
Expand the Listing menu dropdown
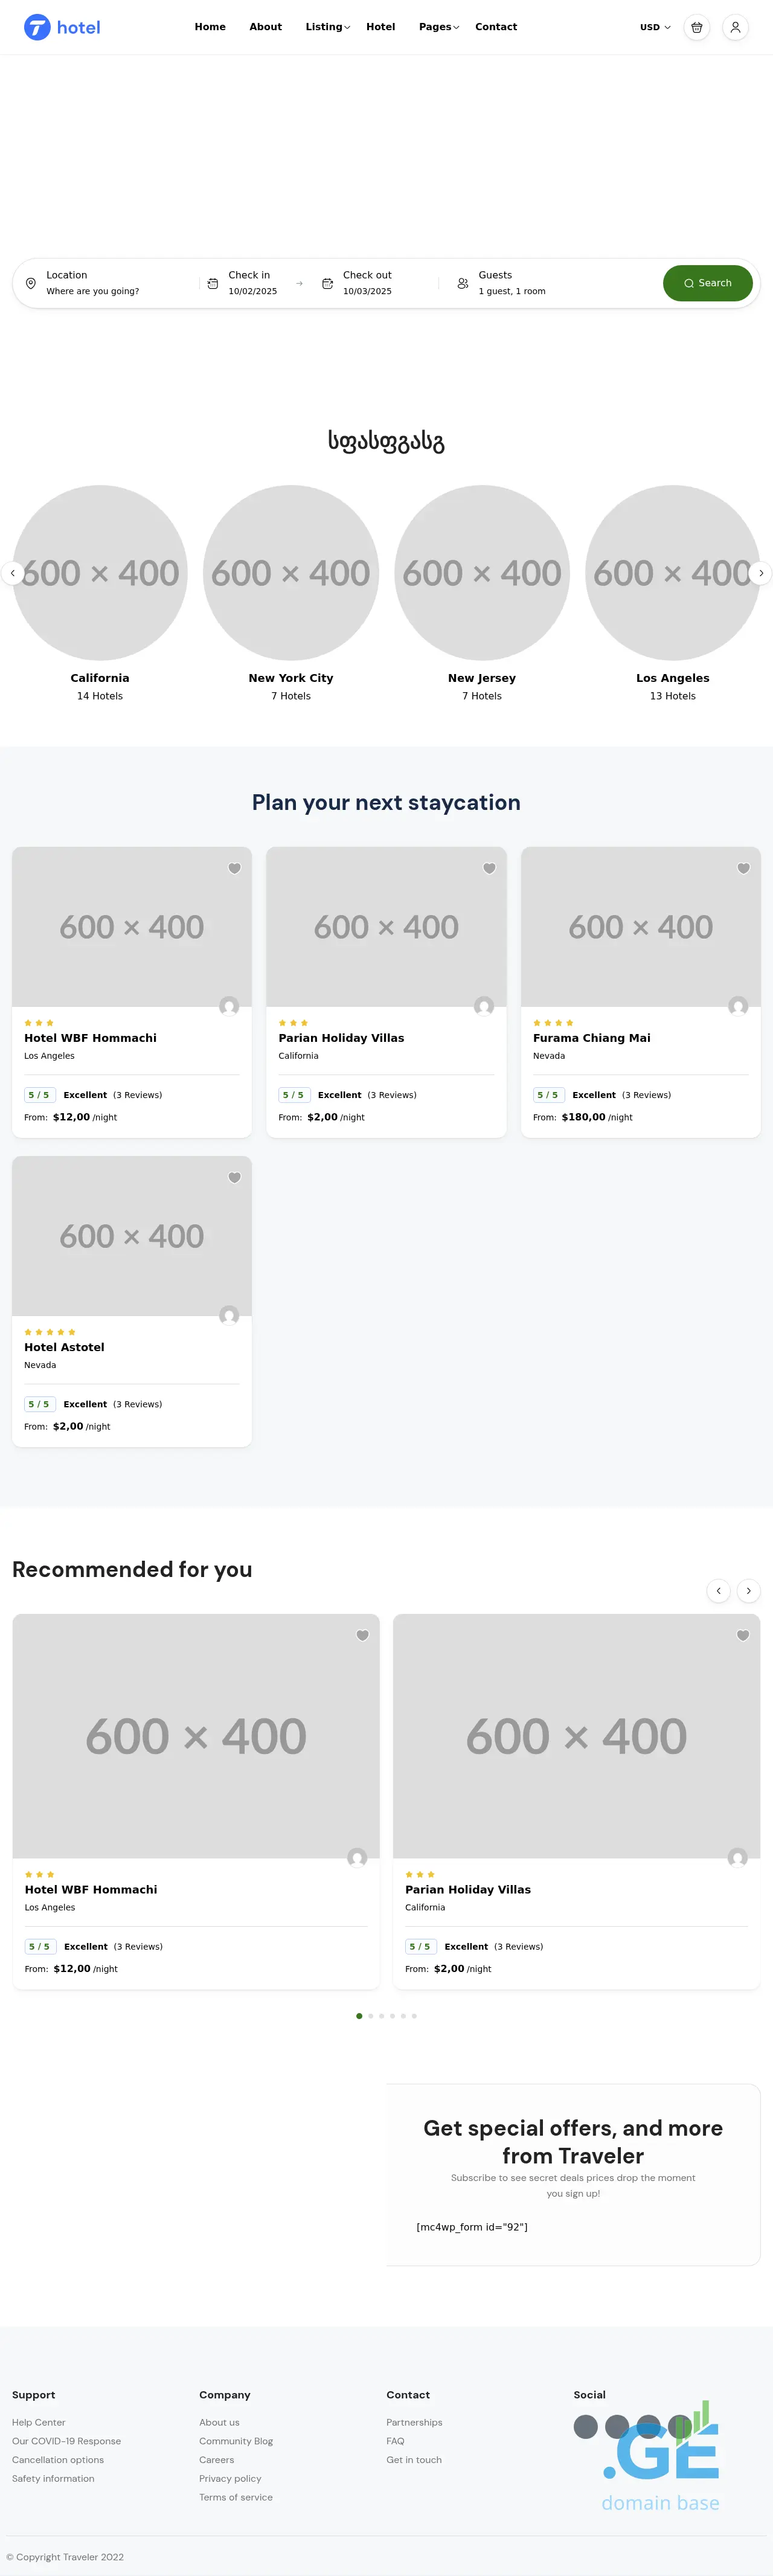327,28
